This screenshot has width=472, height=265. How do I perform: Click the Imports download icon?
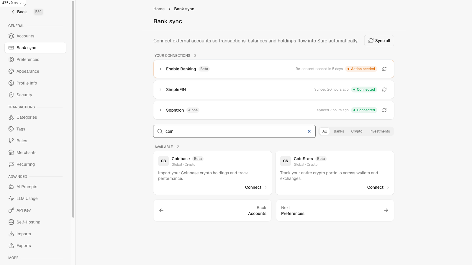click(x=11, y=234)
